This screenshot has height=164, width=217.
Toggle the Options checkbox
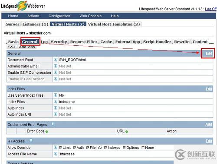(x=124, y=148)
